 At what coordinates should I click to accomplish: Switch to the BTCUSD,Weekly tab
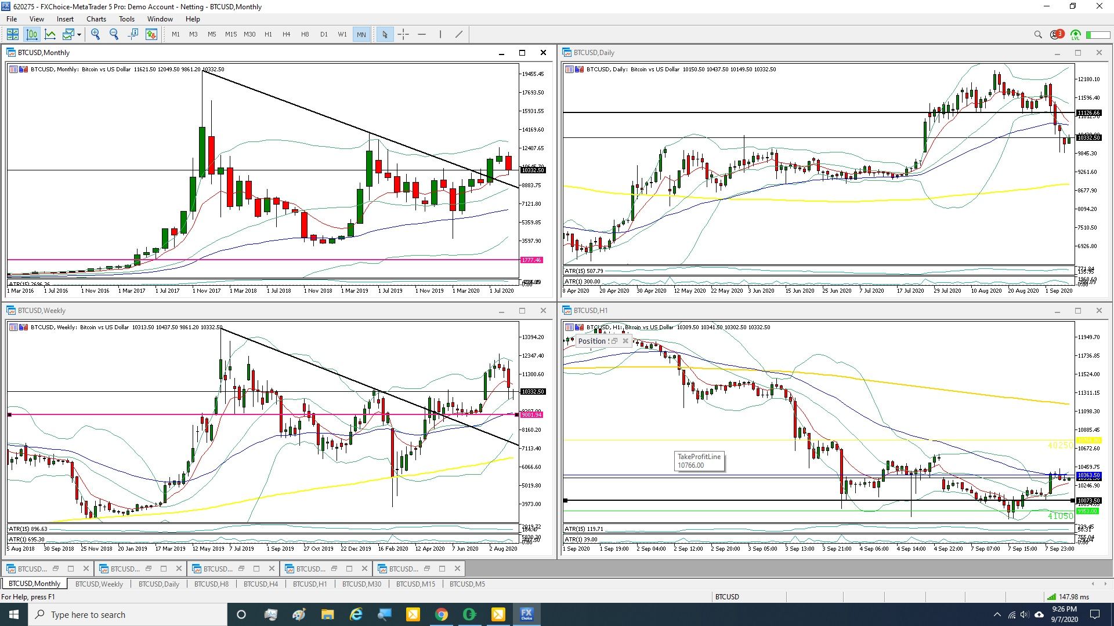(x=99, y=584)
